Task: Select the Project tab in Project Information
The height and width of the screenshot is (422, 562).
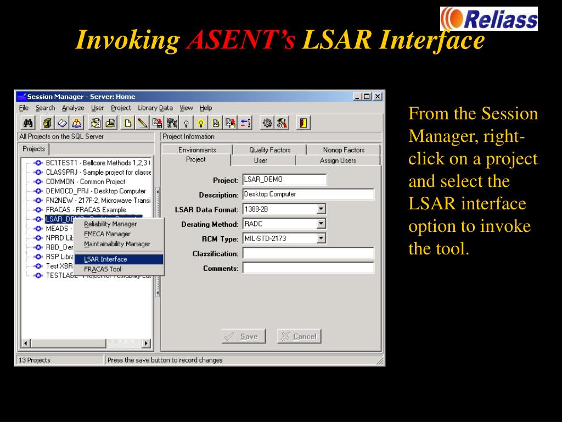Action: pyautogui.click(x=196, y=160)
